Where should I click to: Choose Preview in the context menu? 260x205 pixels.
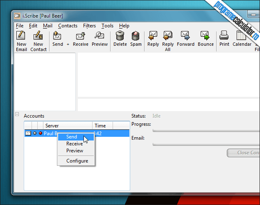[76, 151]
